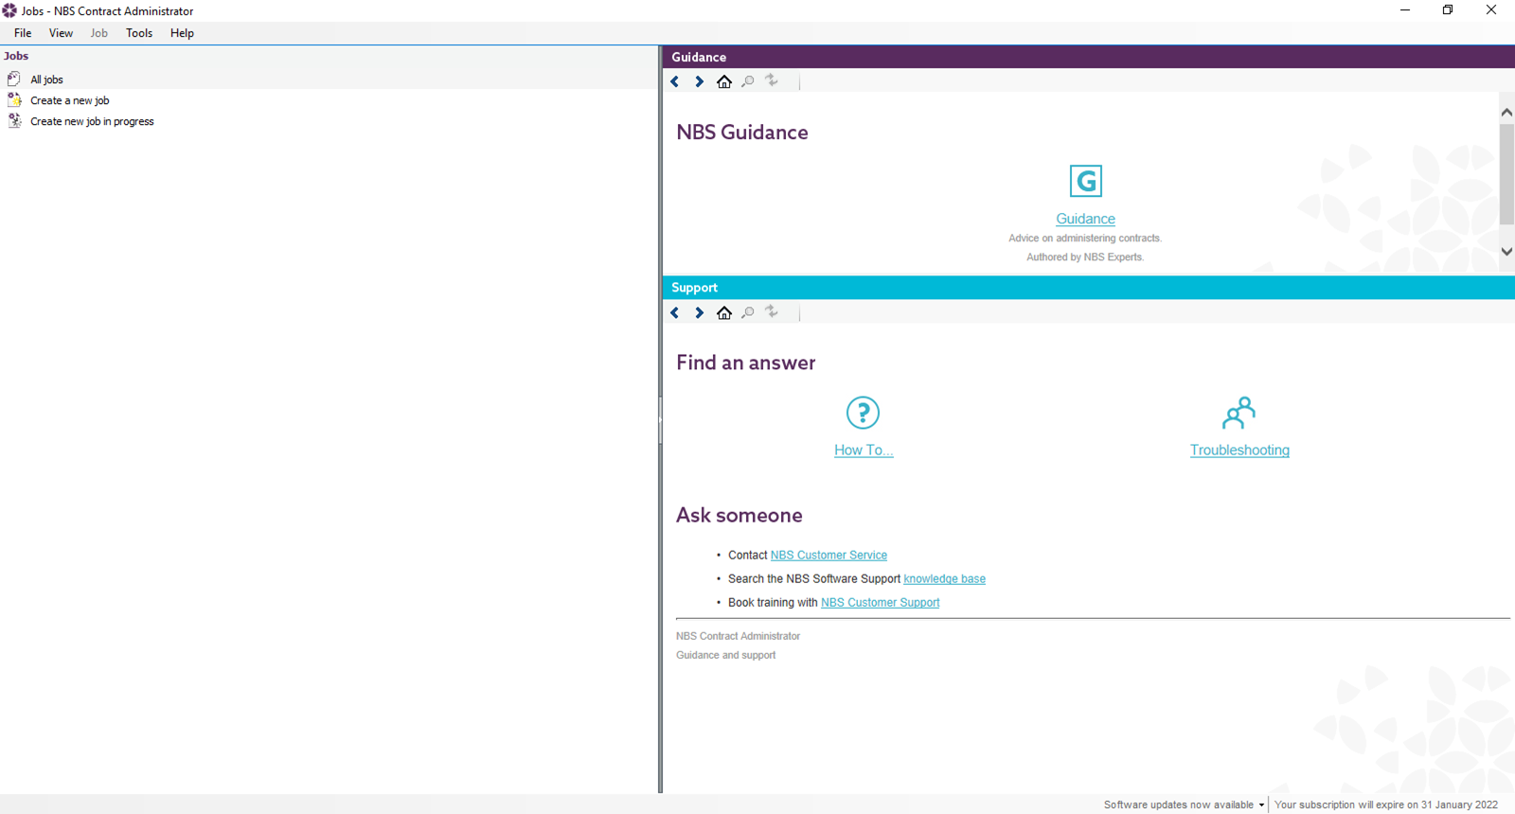
Task: Click 'Advice on administering contracts.' text
Action: click(x=1085, y=239)
